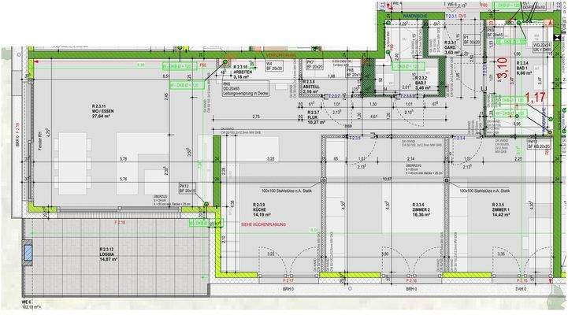Click the blue hatched element on loggia edge
This screenshot has width=568, height=315.
[x=28, y=252]
